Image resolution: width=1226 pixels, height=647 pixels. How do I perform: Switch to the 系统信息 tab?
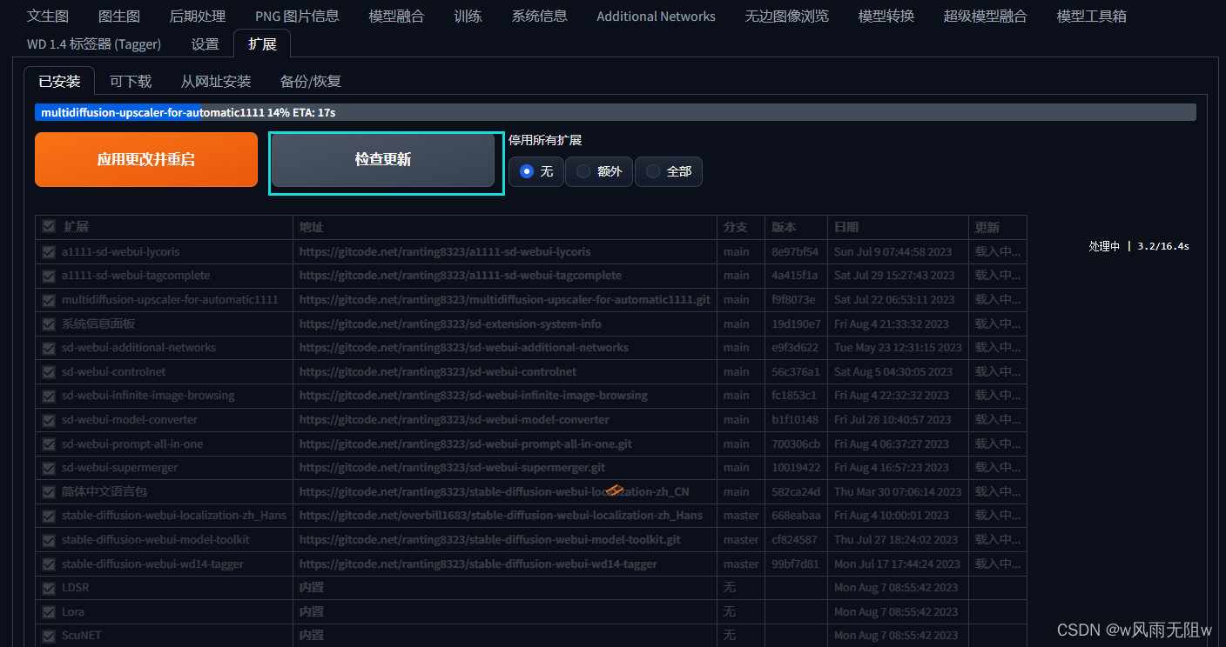tap(539, 16)
